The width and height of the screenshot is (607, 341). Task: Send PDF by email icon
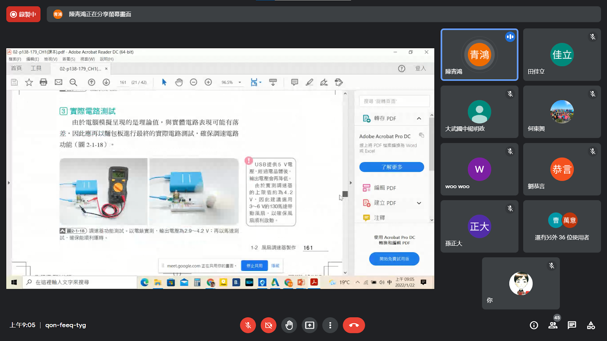[58, 82]
